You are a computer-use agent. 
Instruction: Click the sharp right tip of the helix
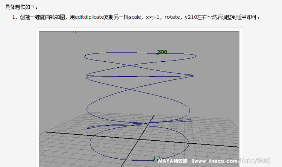click(194, 76)
